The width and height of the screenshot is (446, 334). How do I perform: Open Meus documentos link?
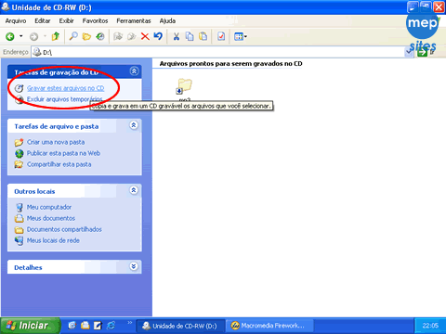[51, 218]
